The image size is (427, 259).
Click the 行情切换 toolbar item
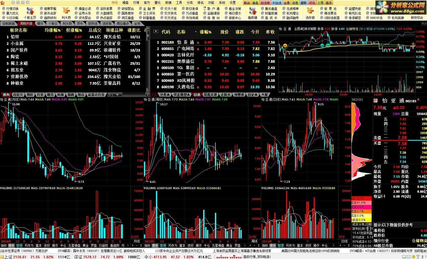click(10, 8)
